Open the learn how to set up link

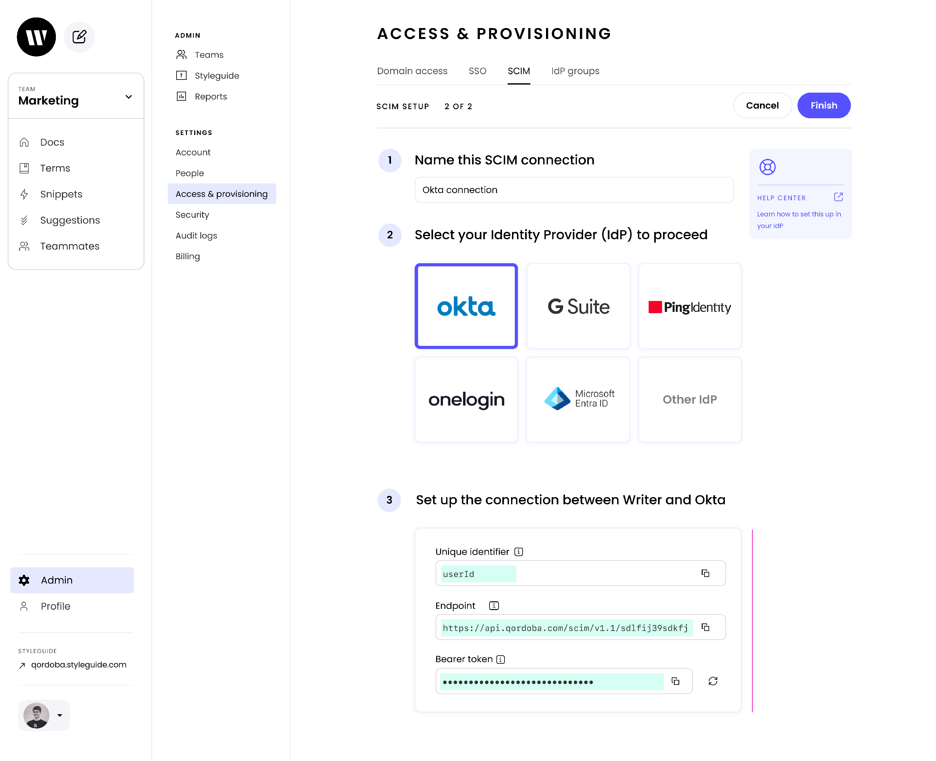tap(799, 220)
